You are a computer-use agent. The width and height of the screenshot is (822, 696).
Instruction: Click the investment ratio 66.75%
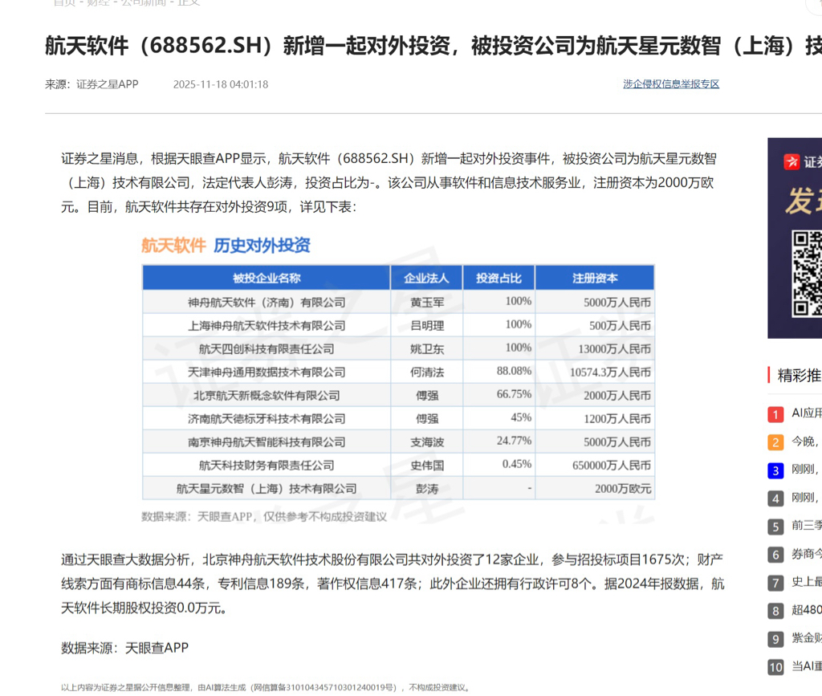(514, 394)
